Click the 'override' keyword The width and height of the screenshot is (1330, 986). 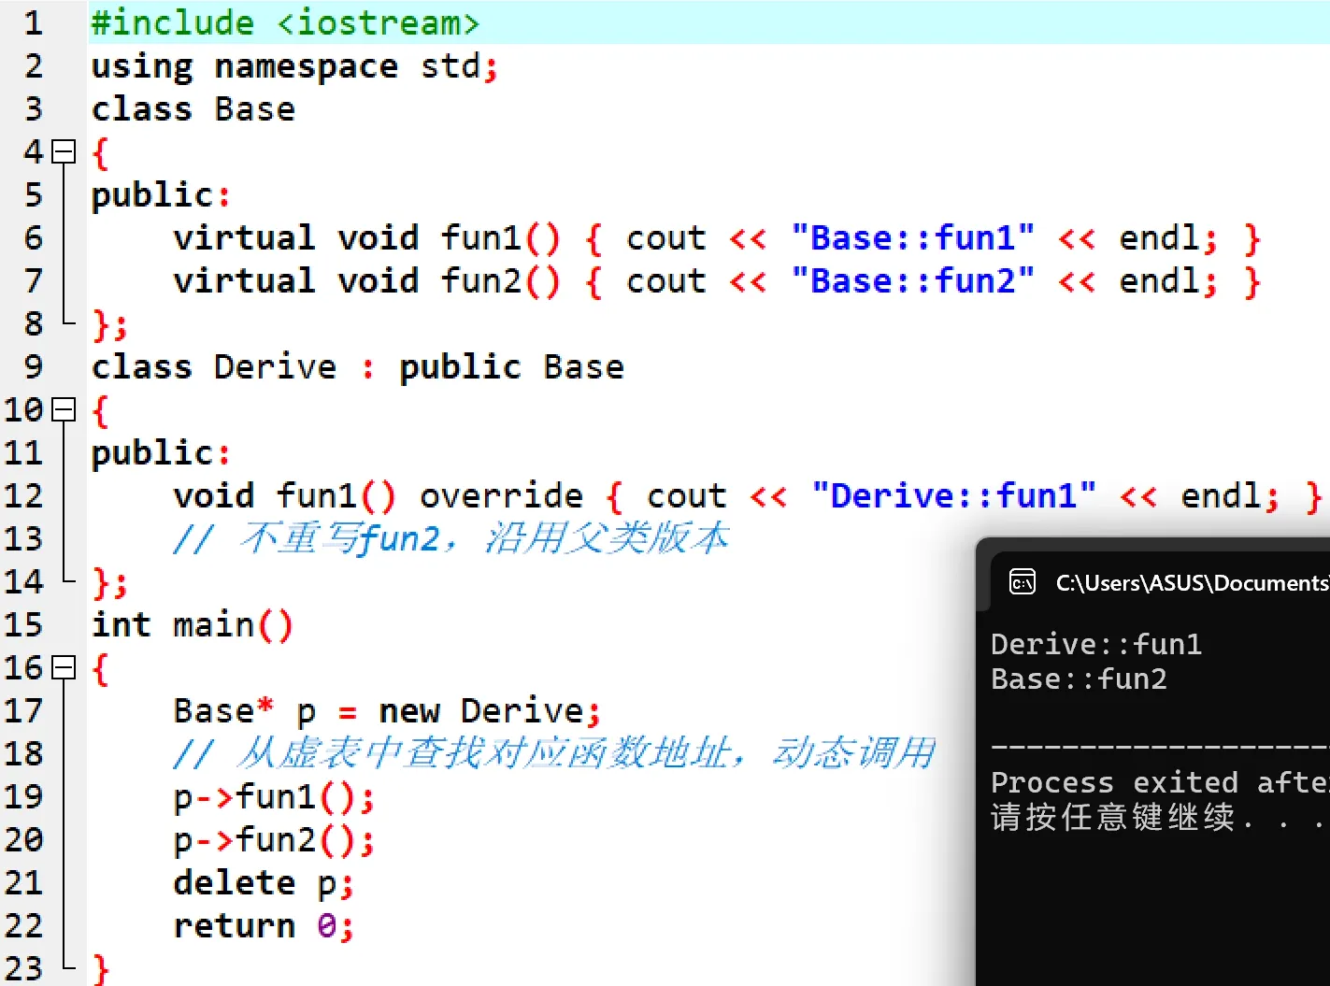501,495
